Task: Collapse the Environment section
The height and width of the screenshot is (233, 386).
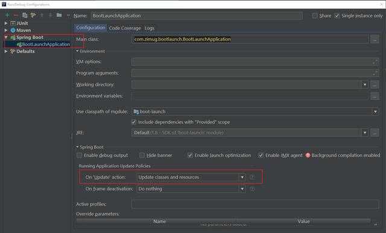Action: [77, 51]
